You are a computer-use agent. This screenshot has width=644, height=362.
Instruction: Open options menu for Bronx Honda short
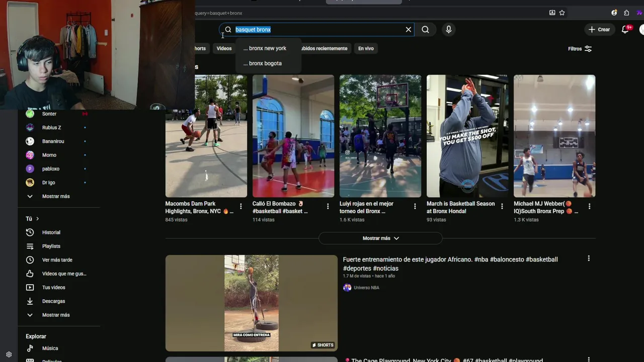click(x=502, y=206)
